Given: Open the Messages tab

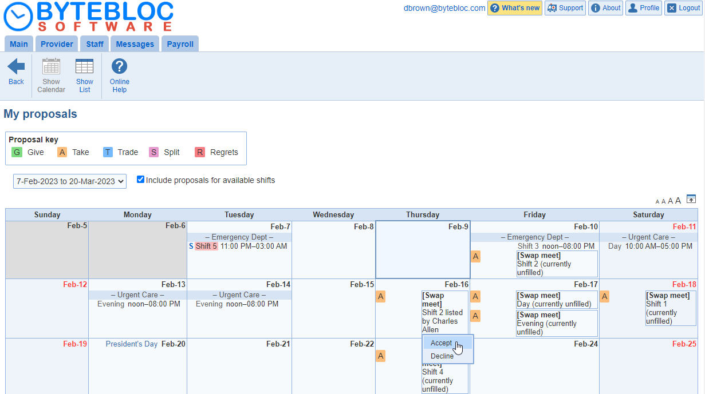Looking at the screenshot, I should (x=135, y=44).
